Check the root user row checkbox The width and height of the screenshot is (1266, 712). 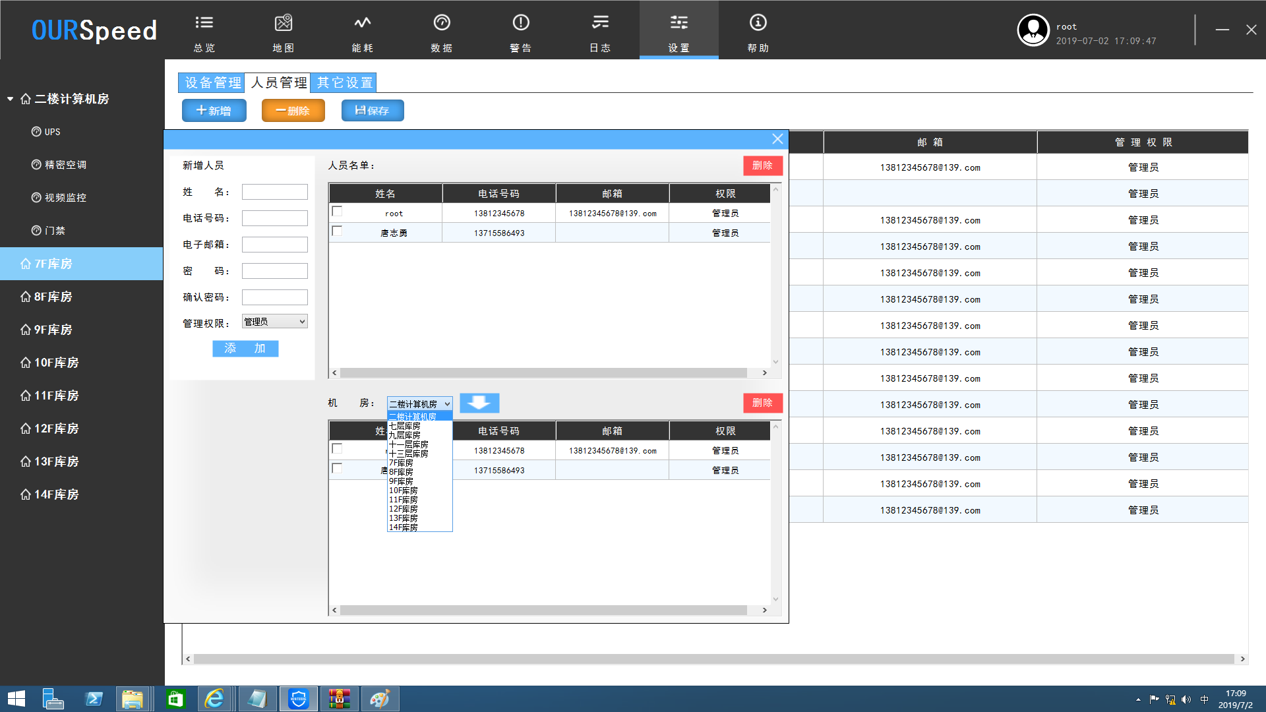(338, 212)
